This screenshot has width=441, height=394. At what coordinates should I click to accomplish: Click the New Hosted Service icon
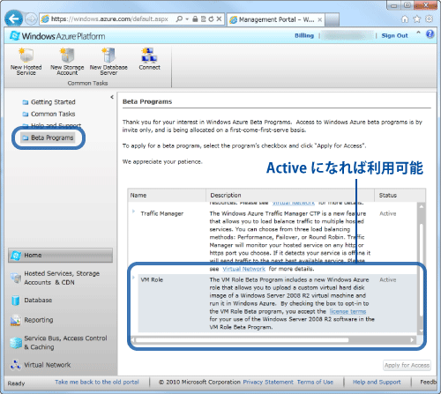26,56
